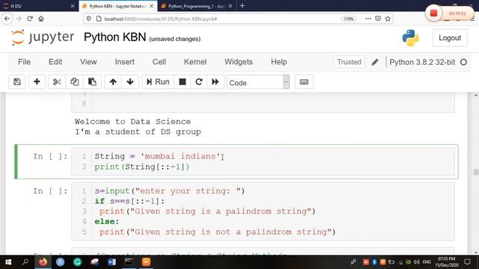The image size is (479, 269).
Task: Move selected cell down arrow
Action: click(x=130, y=81)
